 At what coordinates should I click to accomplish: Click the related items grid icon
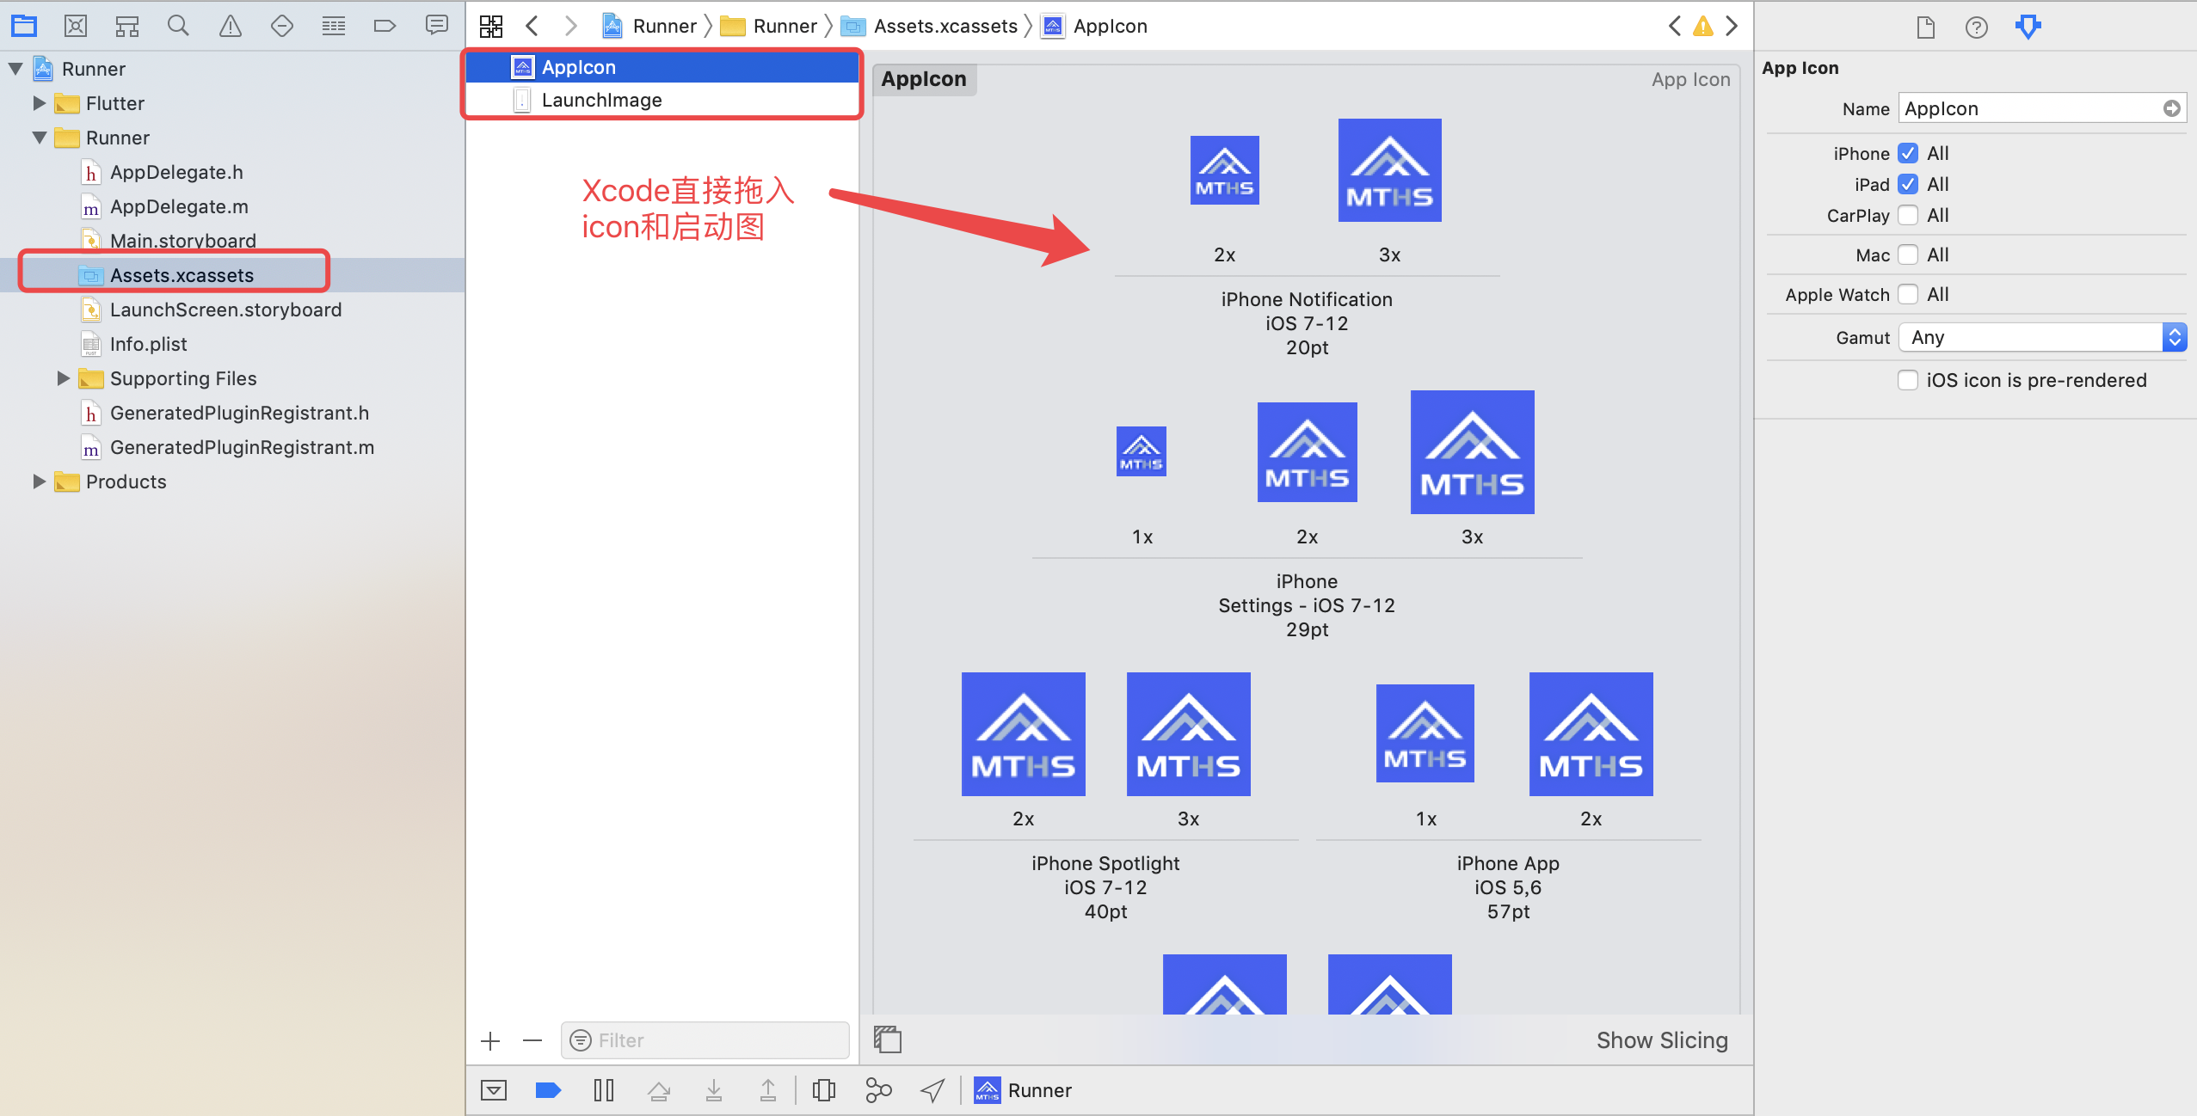pyautogui.click(x=491, y=26)
